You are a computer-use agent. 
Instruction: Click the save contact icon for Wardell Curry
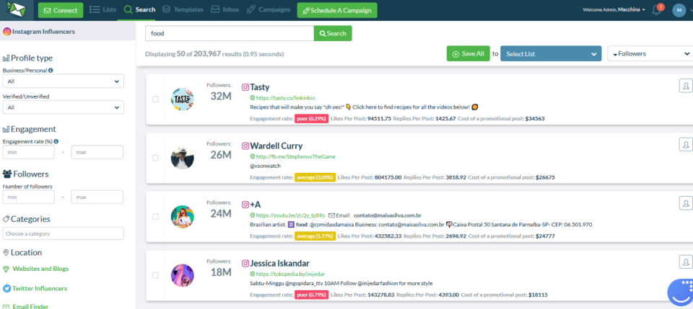click(x=686, y=144)
